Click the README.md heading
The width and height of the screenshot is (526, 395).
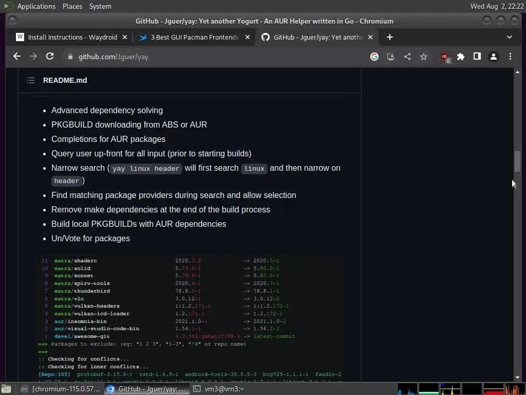point(65,80)
